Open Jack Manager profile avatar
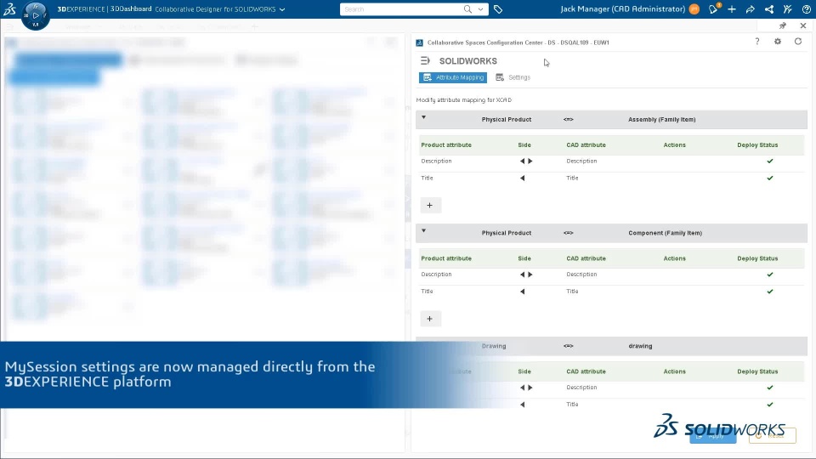This screenshot has height=459, width=816. pyautogui.click(x=694, y=8)
